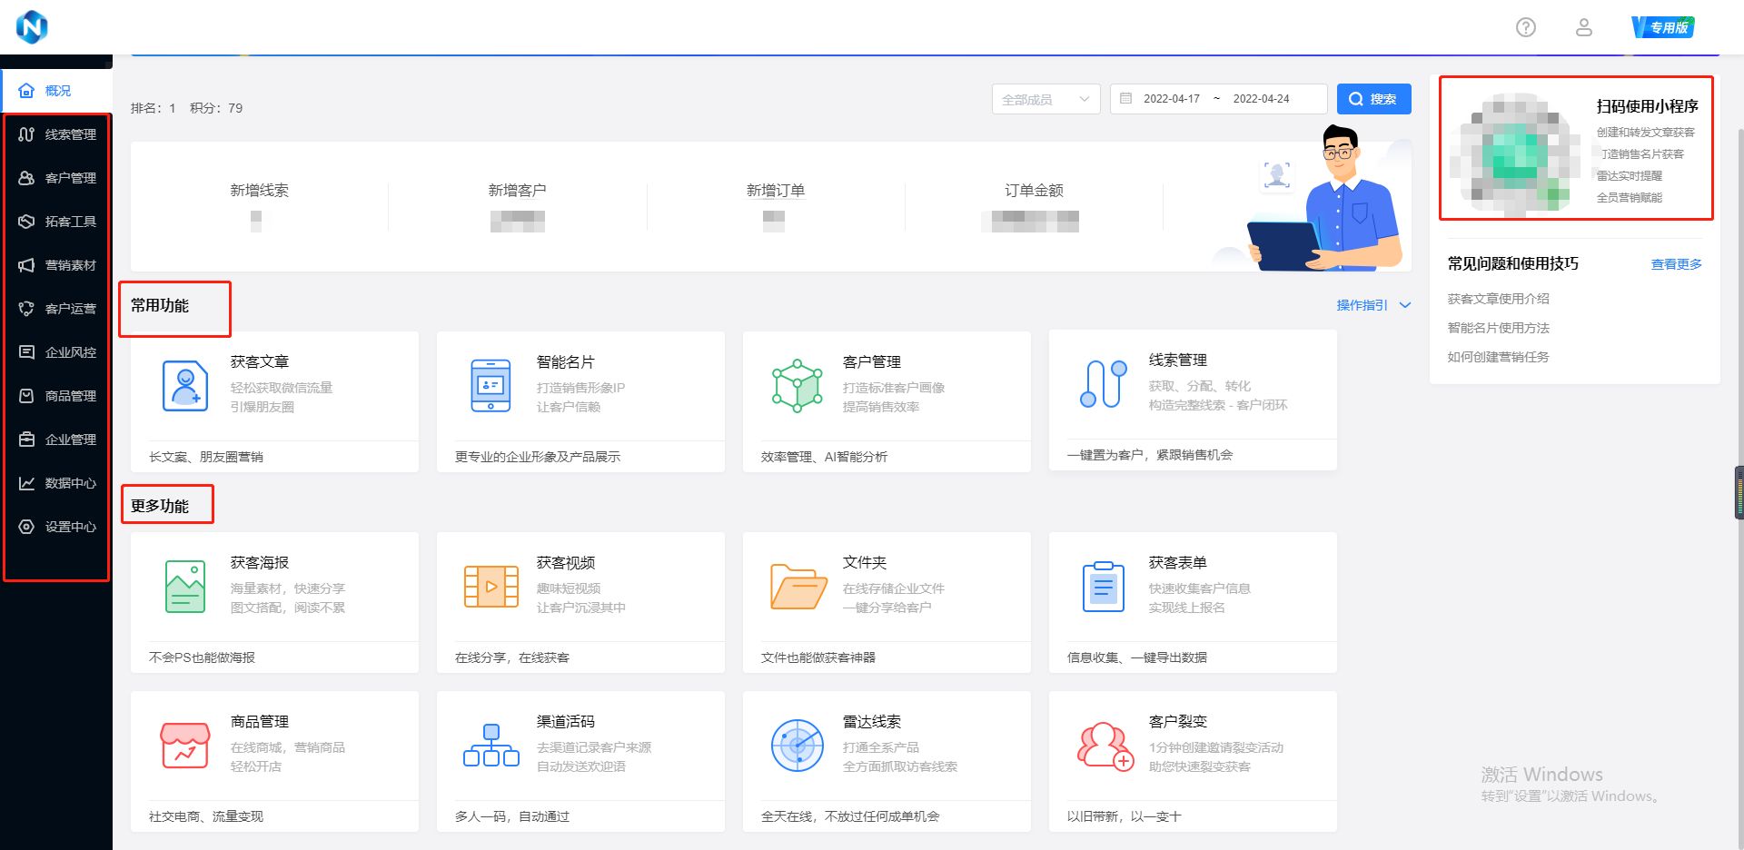Viewport: 1744px width, 850px height.
Task: Click the 营销素材 megaphone icon
Action: pos(25,265)
